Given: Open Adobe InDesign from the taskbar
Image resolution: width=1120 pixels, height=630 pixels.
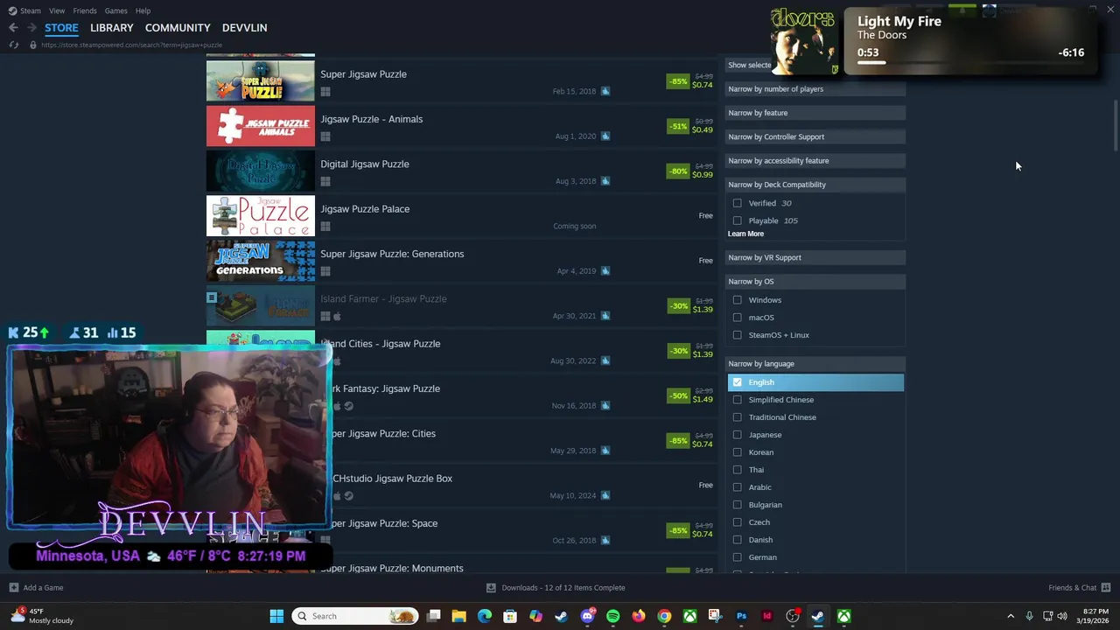Looking at the screenshot, I should 766,616.
